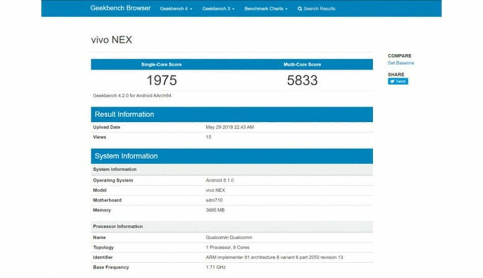This screenshot has height=278, width=483.
Task: Select the Identifier label
Action: point(103,257)
